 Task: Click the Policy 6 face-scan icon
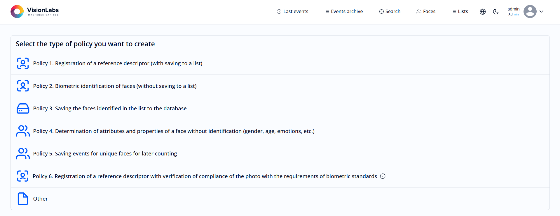click(x=23, y=176)
